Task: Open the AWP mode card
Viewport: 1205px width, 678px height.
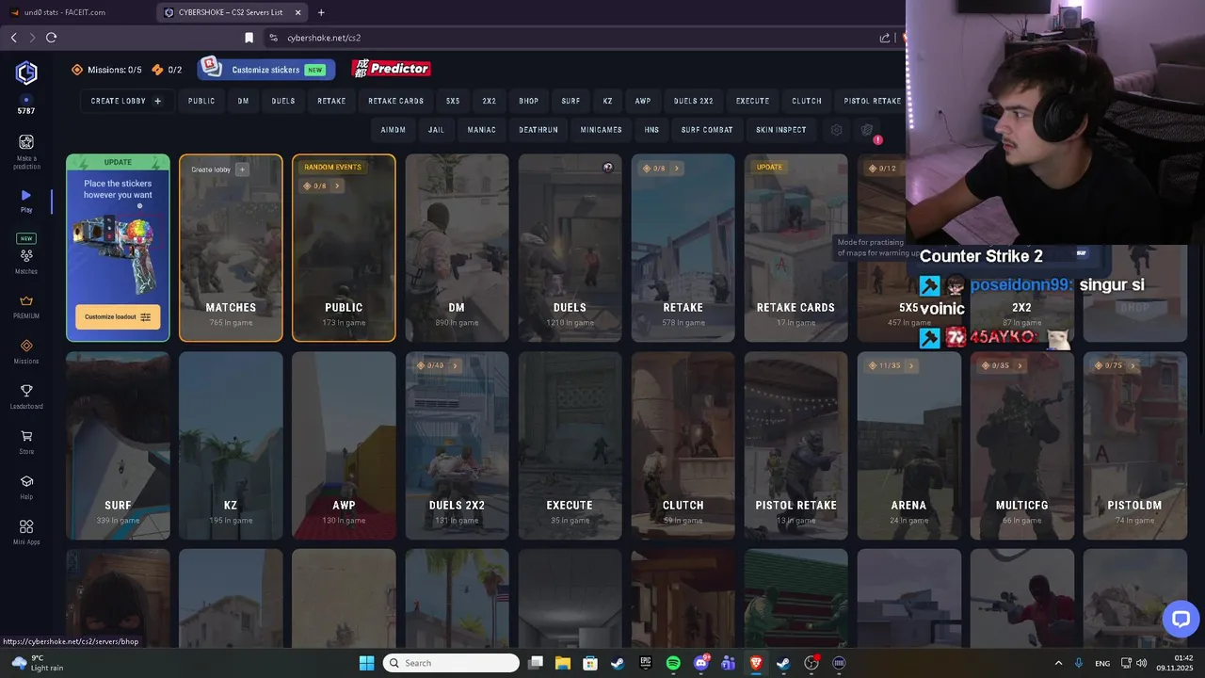Action: (344, 445)
